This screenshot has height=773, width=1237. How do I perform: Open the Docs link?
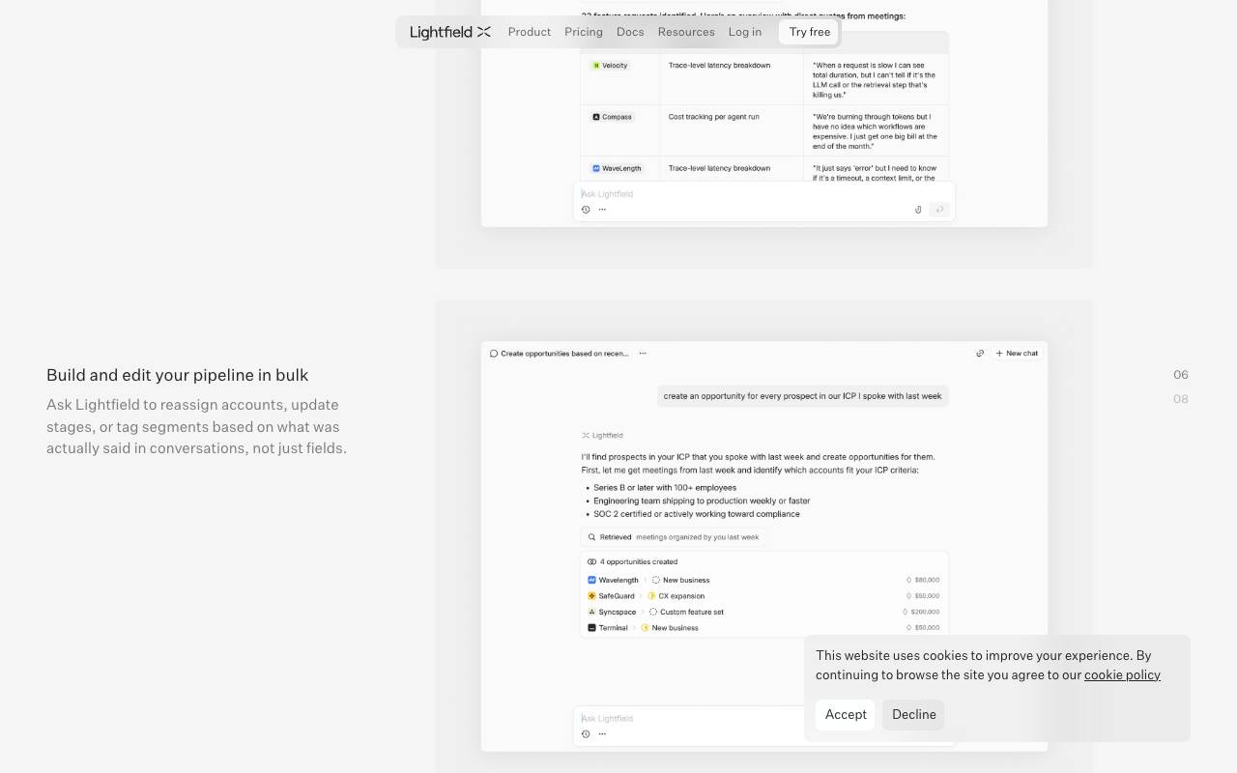[x=630, y=32]
